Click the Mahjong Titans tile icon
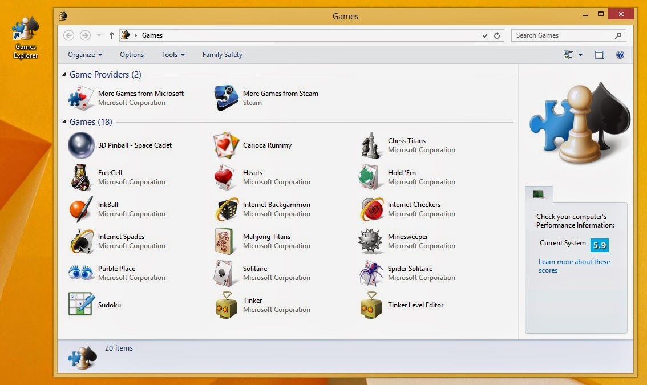The image size is (647, 385). [225, 241]
